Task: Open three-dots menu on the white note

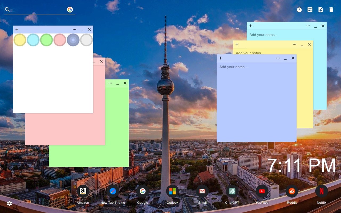Action: click(74, 29)
